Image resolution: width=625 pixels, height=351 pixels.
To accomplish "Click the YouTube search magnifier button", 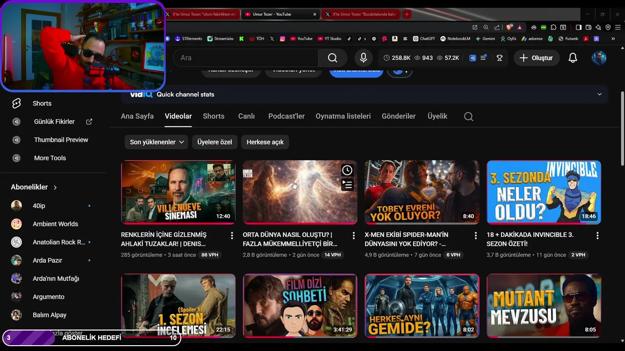I will click(333, 58).
